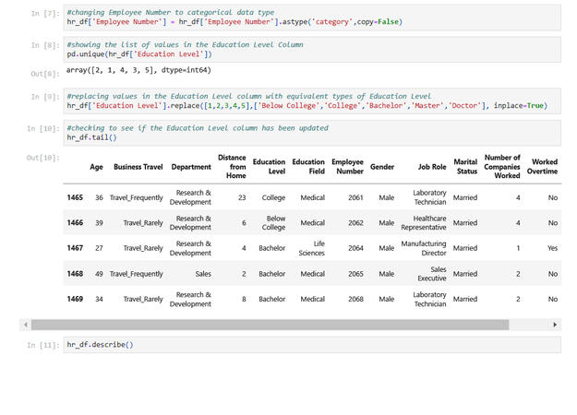
Task: Click into the Education Level replace code cell
Action: point(312,101)
